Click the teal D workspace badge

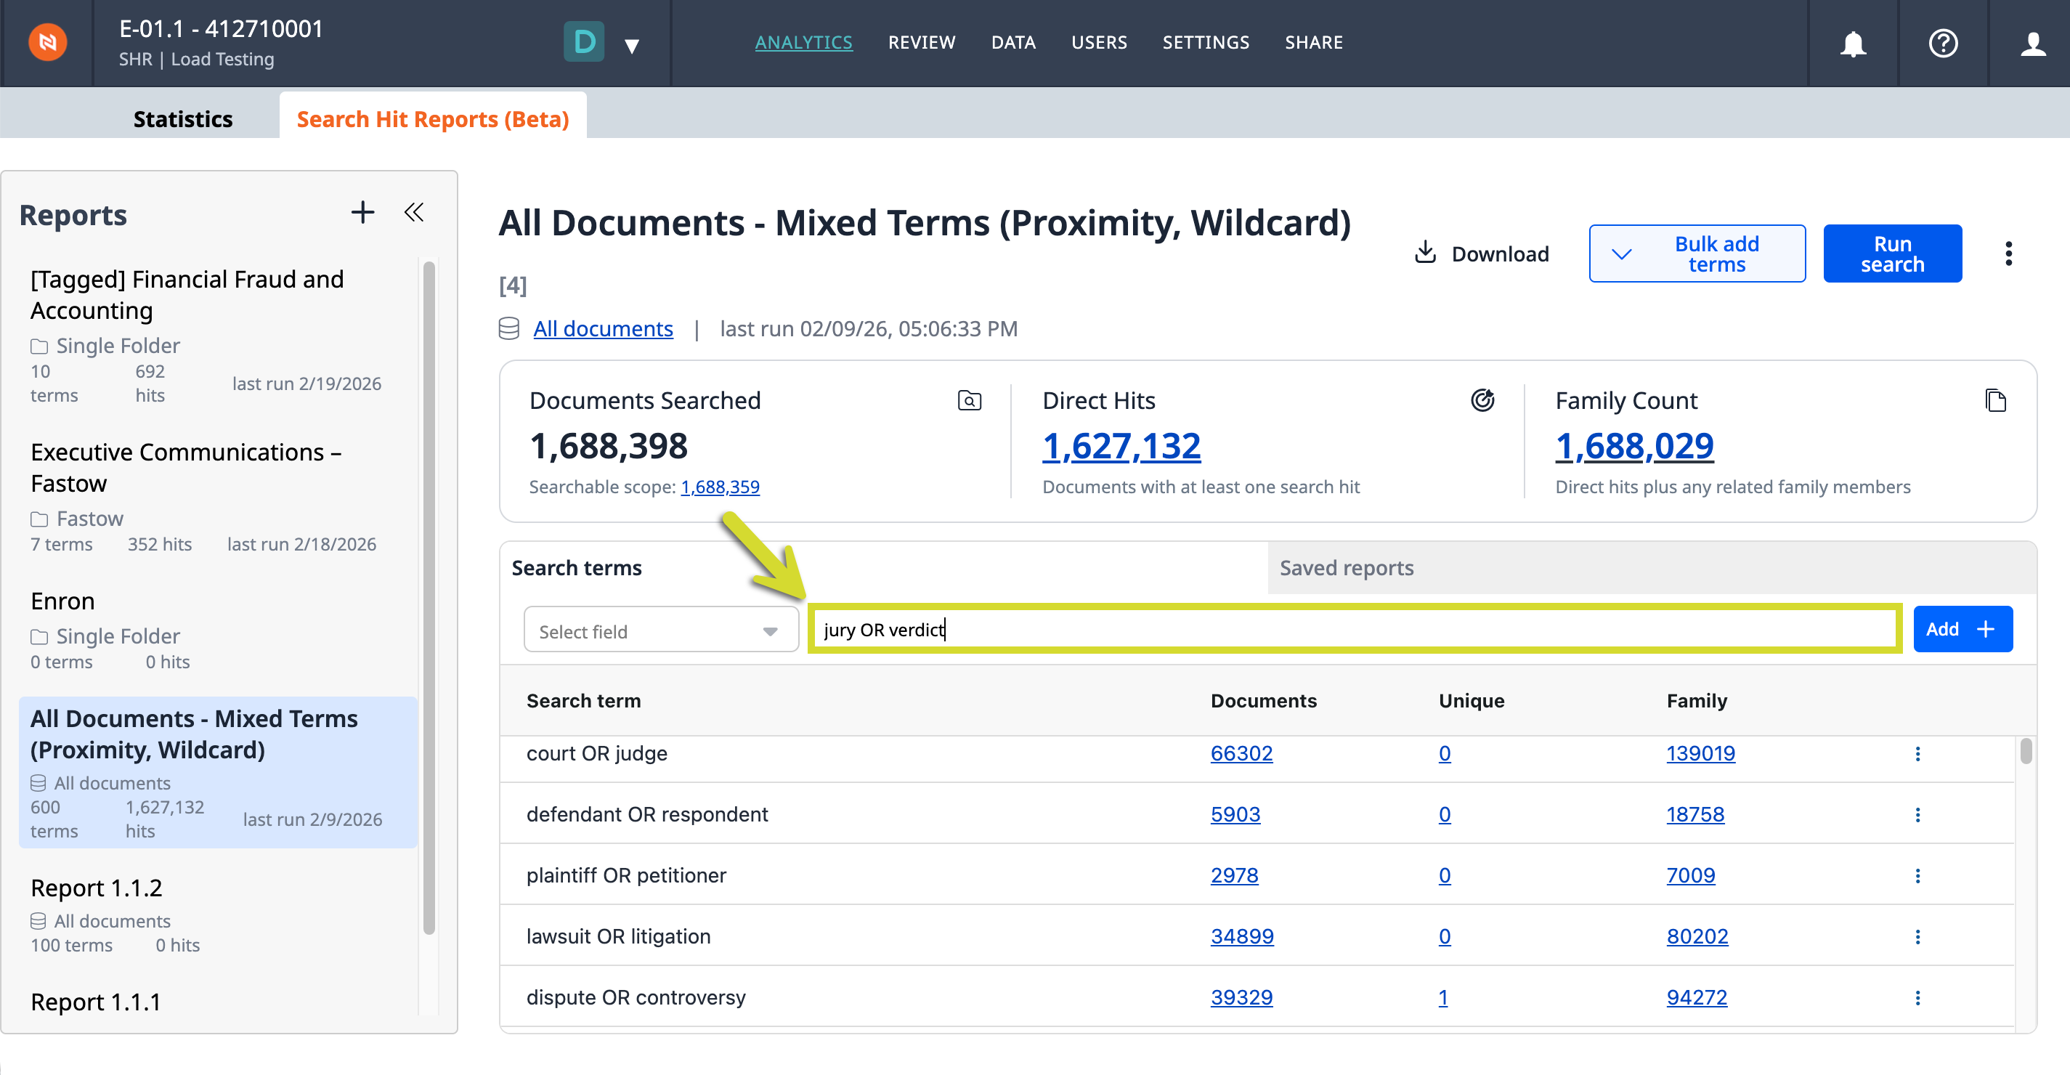584,42
